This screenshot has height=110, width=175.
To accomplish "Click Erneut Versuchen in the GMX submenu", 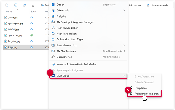I will [144, 76].
